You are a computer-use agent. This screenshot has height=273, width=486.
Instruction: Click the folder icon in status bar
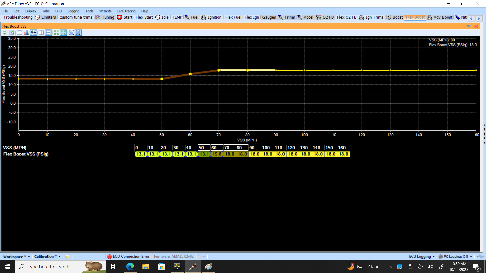(67, 257)
